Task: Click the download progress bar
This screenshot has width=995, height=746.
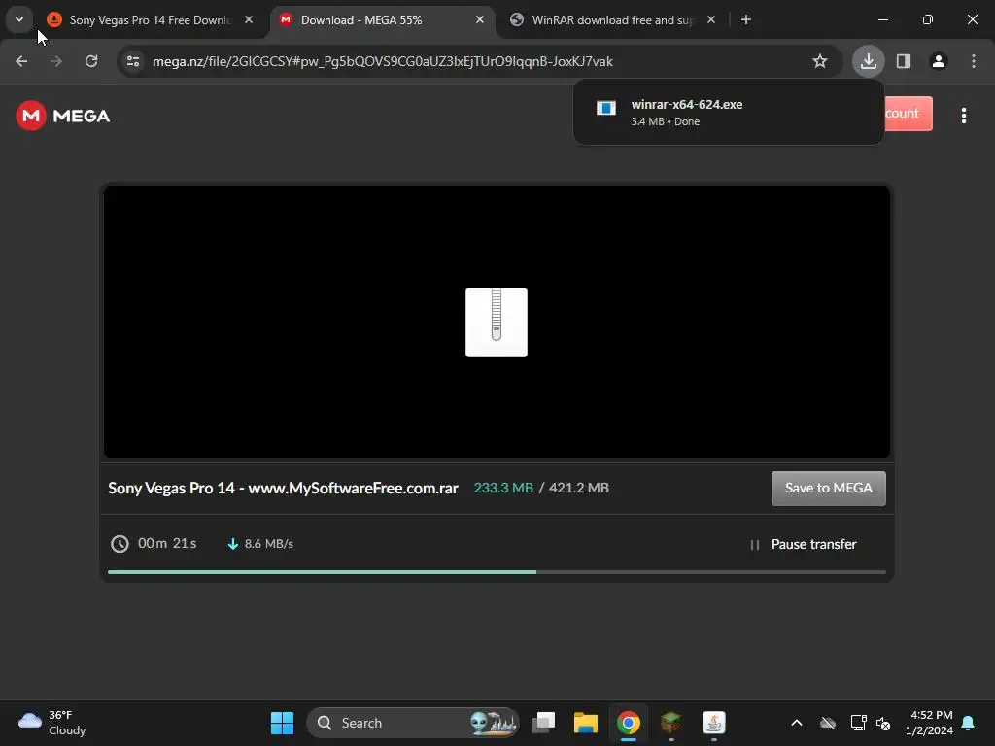Action: point(497,572)
